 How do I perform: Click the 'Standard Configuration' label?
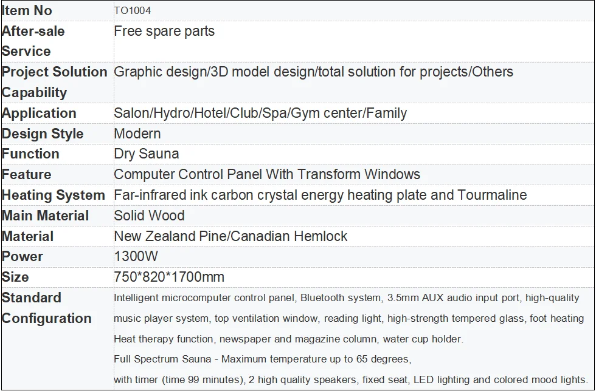[46, 308]
